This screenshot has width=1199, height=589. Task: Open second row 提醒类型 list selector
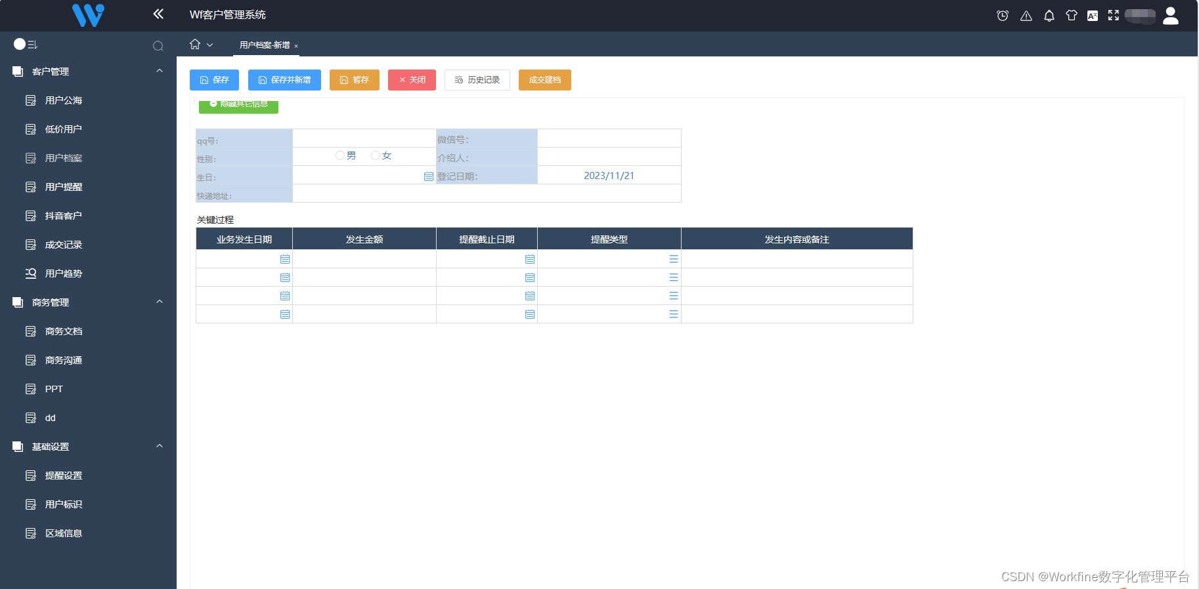pos(674,277)
